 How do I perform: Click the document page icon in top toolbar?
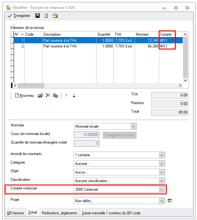tap(46, 16)
